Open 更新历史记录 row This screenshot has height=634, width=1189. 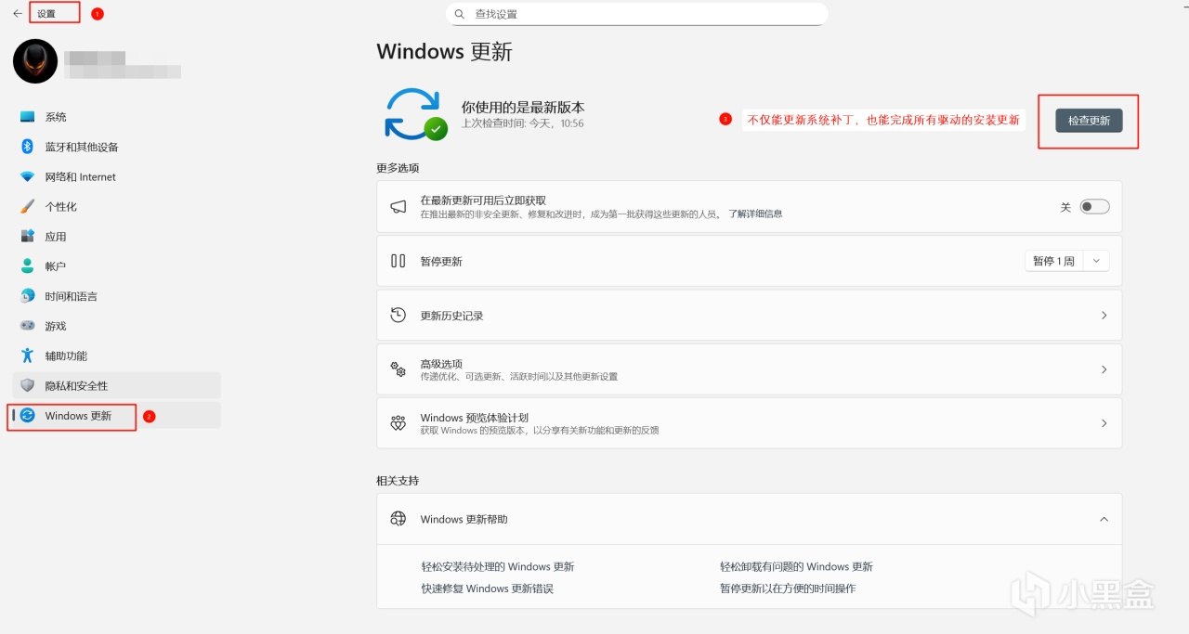749,315
